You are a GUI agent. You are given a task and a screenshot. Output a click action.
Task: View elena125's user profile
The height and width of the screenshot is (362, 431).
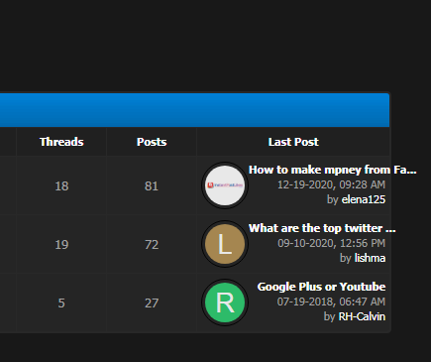[x=364, y=199]
